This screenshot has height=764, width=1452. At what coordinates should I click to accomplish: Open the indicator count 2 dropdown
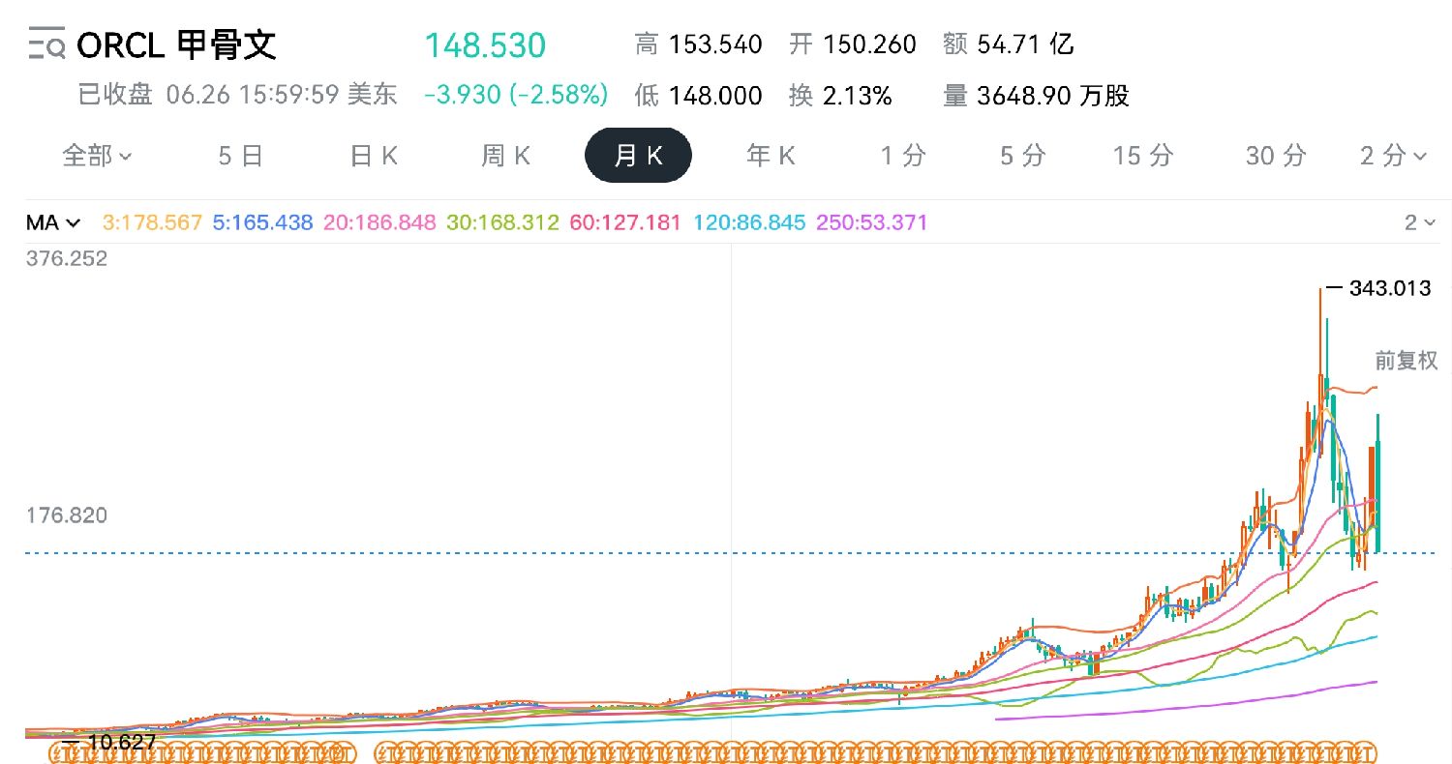pos(1419,223)
